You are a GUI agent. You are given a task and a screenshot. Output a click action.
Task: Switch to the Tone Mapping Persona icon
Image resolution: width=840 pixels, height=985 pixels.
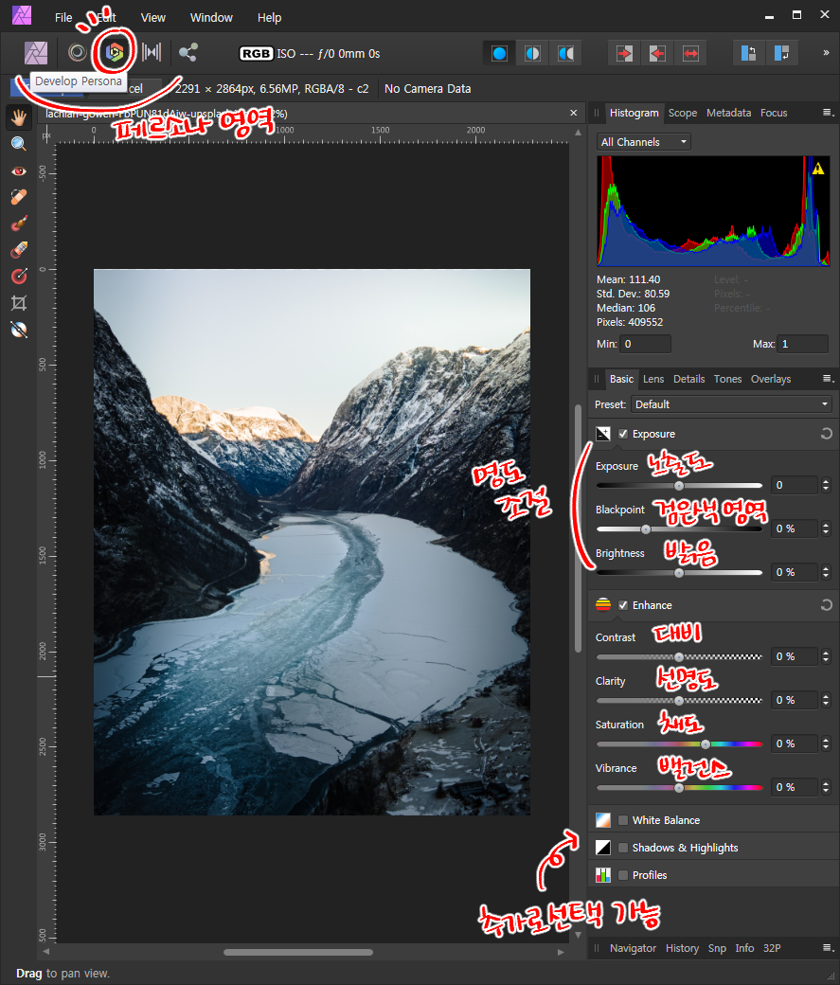pyautogui.click(x=152, y=52)
